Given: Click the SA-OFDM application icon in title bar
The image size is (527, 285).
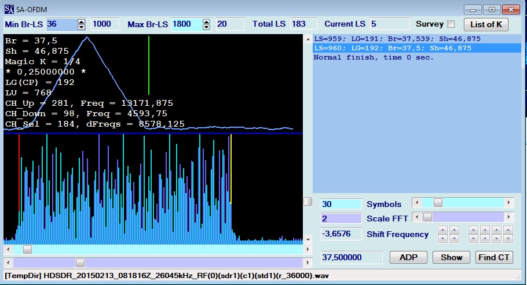Looking at the screenshot, I should click(9, 9).
